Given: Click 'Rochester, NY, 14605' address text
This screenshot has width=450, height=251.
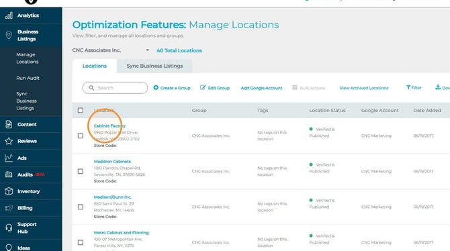Looking at the screenshot, I should [114, 210].
